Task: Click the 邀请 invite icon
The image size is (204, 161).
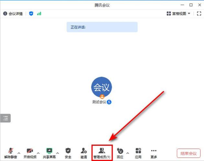Action: coord(84,153)
